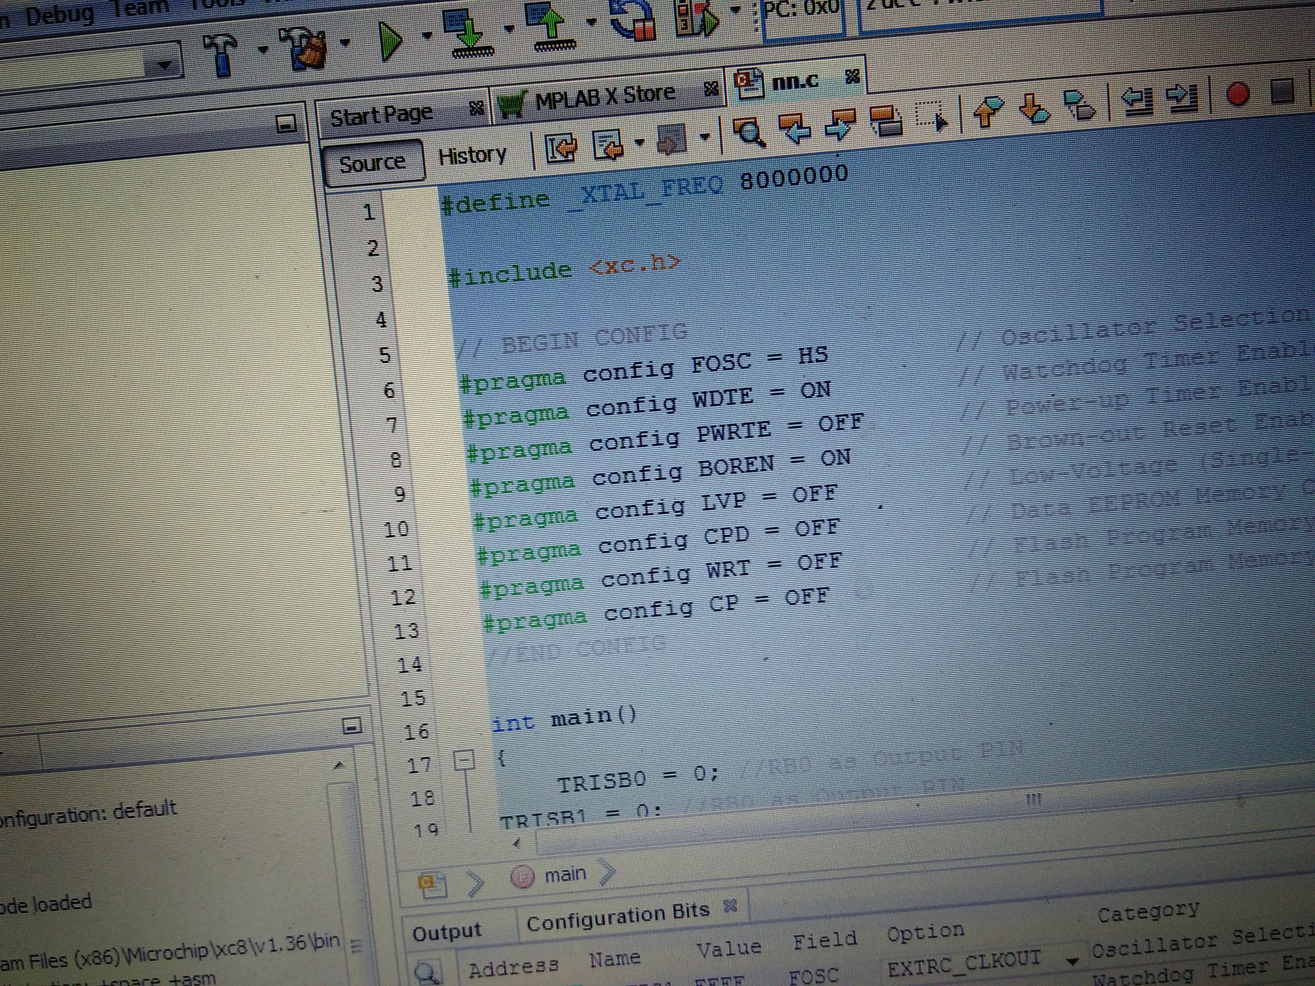
Task: Switch to History view button
Action: point(472,156)
